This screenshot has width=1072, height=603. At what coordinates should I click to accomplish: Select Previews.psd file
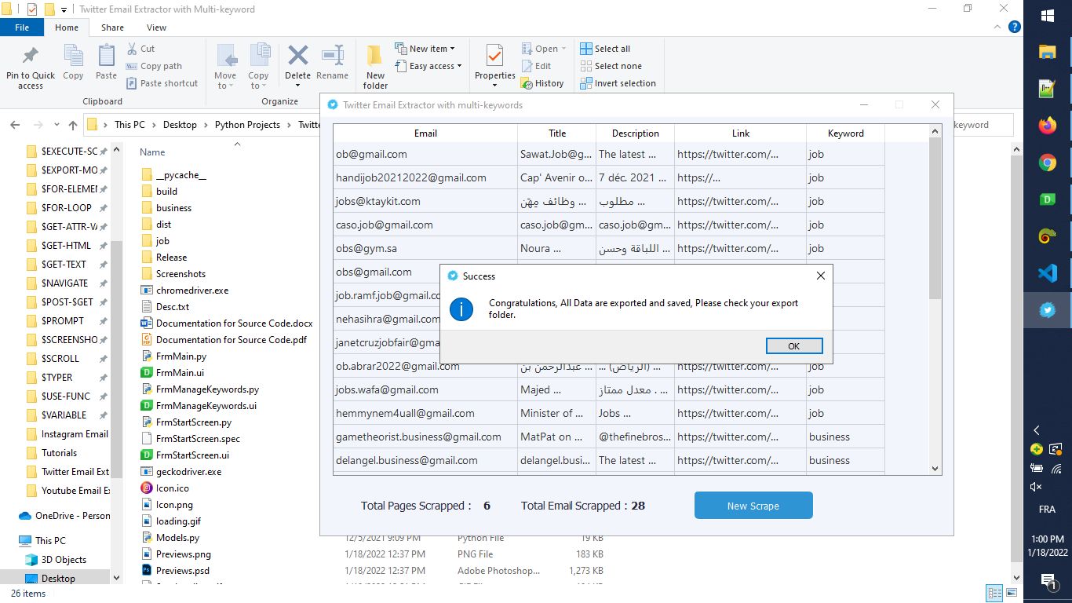[182, 571]
